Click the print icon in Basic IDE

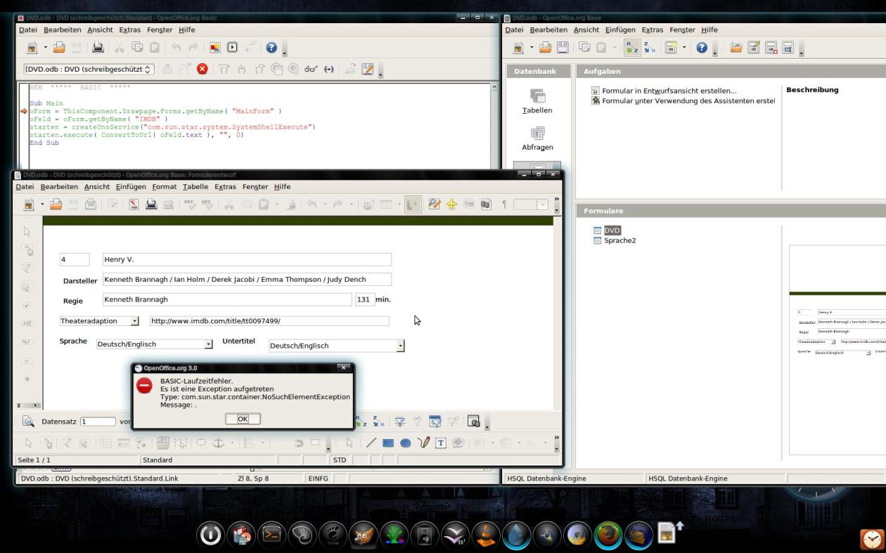98,48
